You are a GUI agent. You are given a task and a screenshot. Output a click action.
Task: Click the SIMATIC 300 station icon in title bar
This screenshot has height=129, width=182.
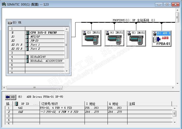(4, 4)
